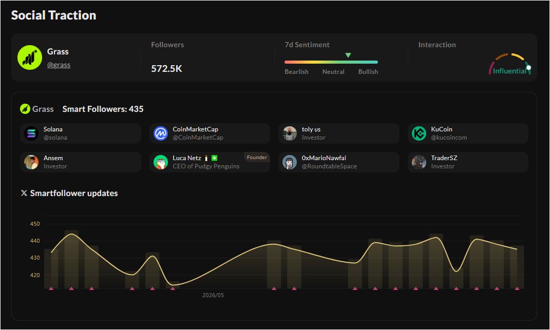Select the @kucoincom handle text
Viewport: 550px width, 330px height.
pyautogui.click(x=449, y=138)
